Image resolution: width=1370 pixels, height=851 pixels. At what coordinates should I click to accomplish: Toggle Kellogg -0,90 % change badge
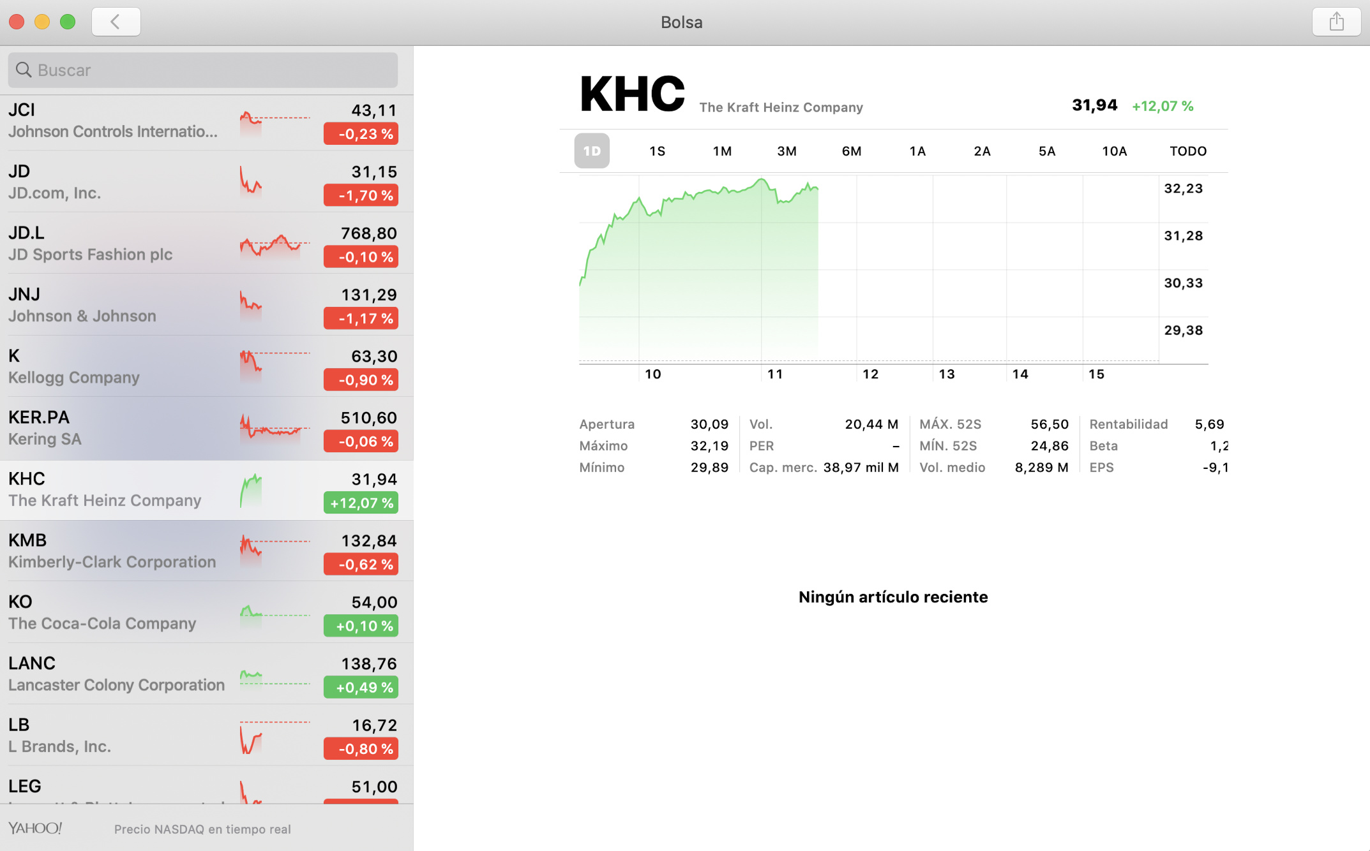pos(361,380)
